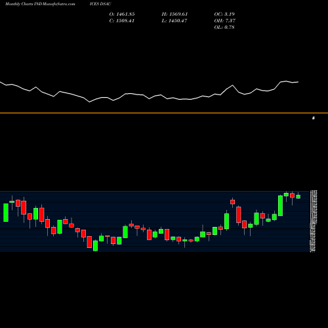
Task: Select the close value 'C: 1508.41'
Action: [x=122, y=21]
